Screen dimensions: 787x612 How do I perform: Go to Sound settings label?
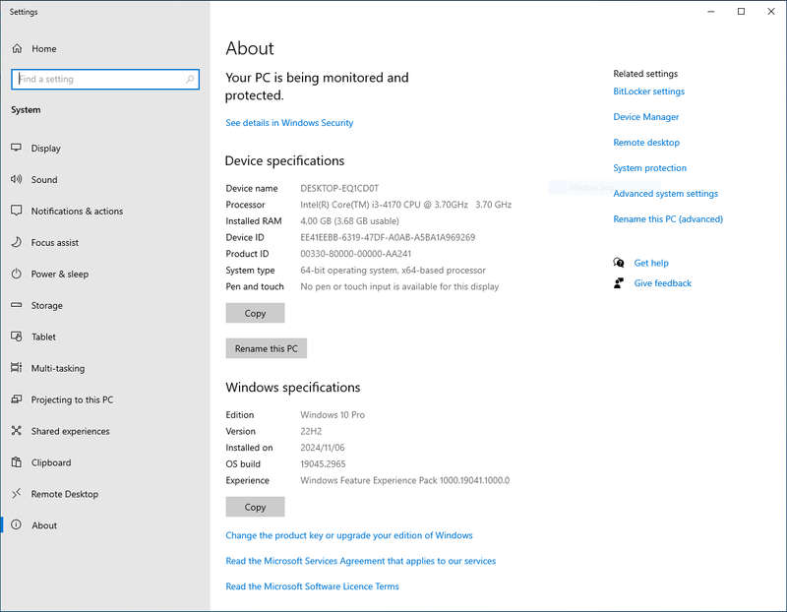(44, 180)
